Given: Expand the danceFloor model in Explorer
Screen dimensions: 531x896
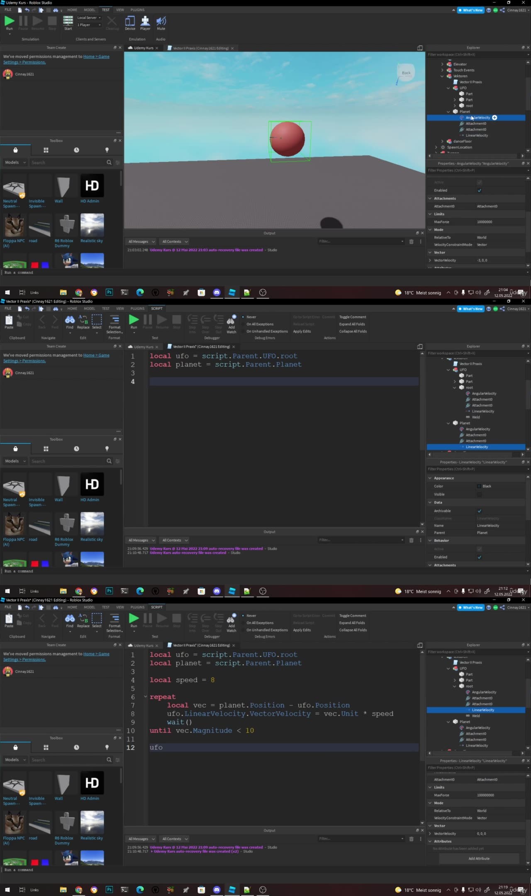Looking at the screenshot, I should coord(442,141).
